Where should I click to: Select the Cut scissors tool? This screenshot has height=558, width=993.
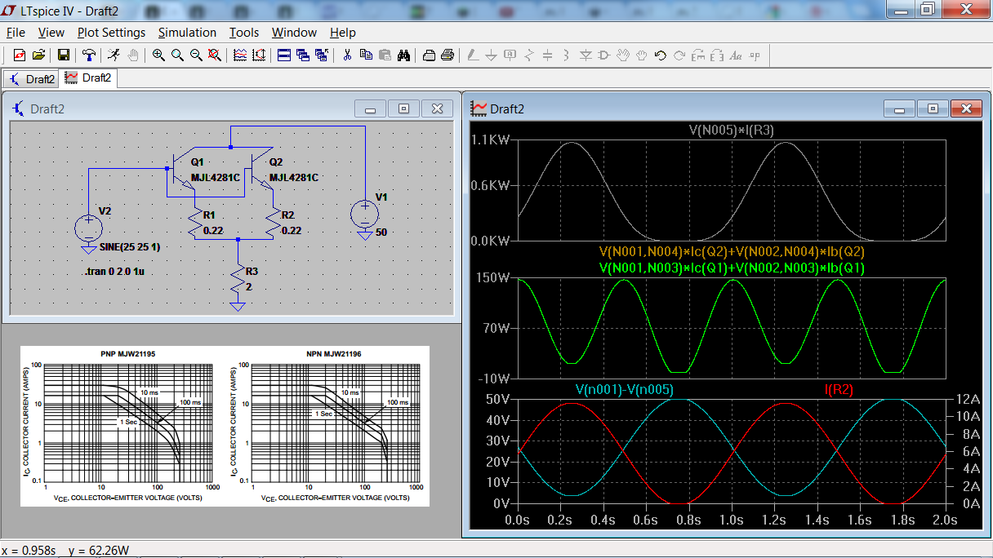(347, 55)
